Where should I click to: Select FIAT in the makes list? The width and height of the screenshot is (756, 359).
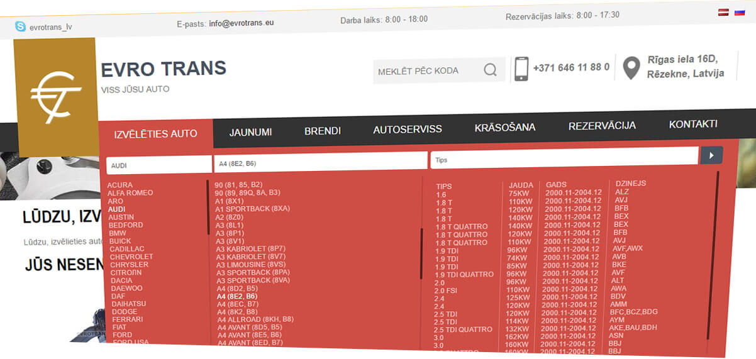[x=120, y=328]
